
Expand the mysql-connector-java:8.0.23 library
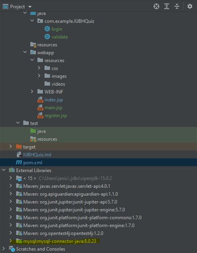click(x=11, y=241)
